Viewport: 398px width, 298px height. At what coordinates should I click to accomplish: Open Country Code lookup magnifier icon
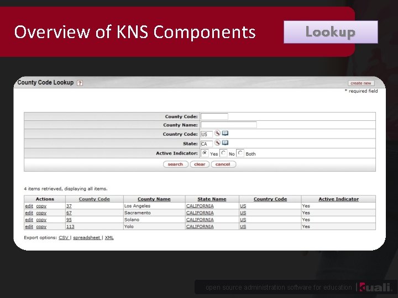tap(217, 133)
